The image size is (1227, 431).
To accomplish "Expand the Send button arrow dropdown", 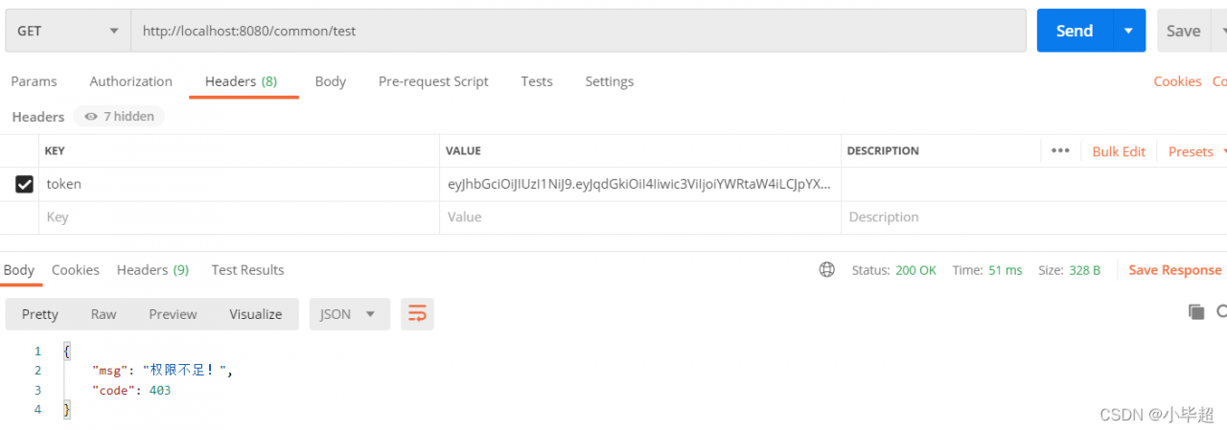I will pos(1128,31).
